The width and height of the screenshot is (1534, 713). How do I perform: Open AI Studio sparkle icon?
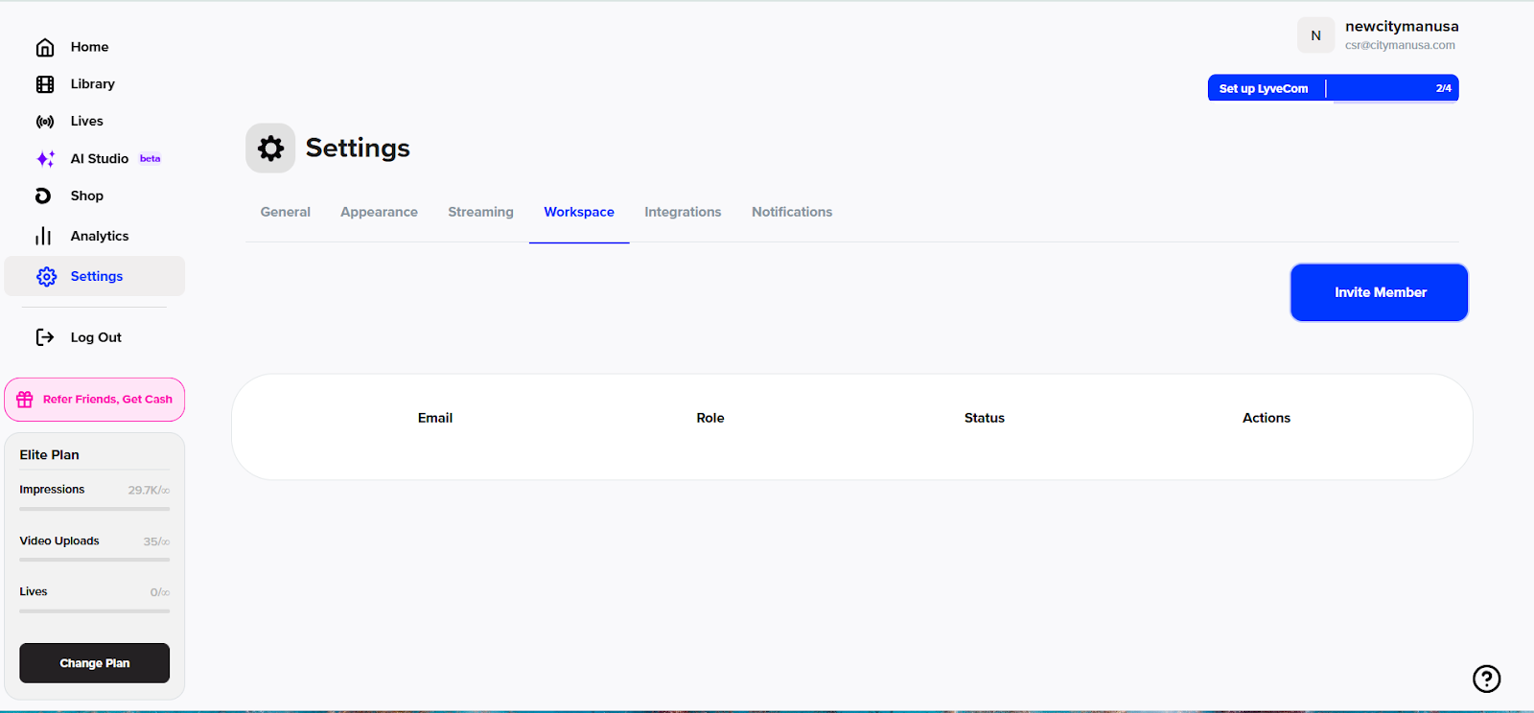click(x=45, y=159)
